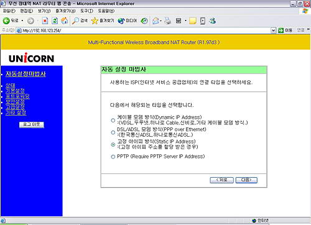The image size is (311, 225).
Task: Click the Research page icon
Action: click(x=203, y=21)
